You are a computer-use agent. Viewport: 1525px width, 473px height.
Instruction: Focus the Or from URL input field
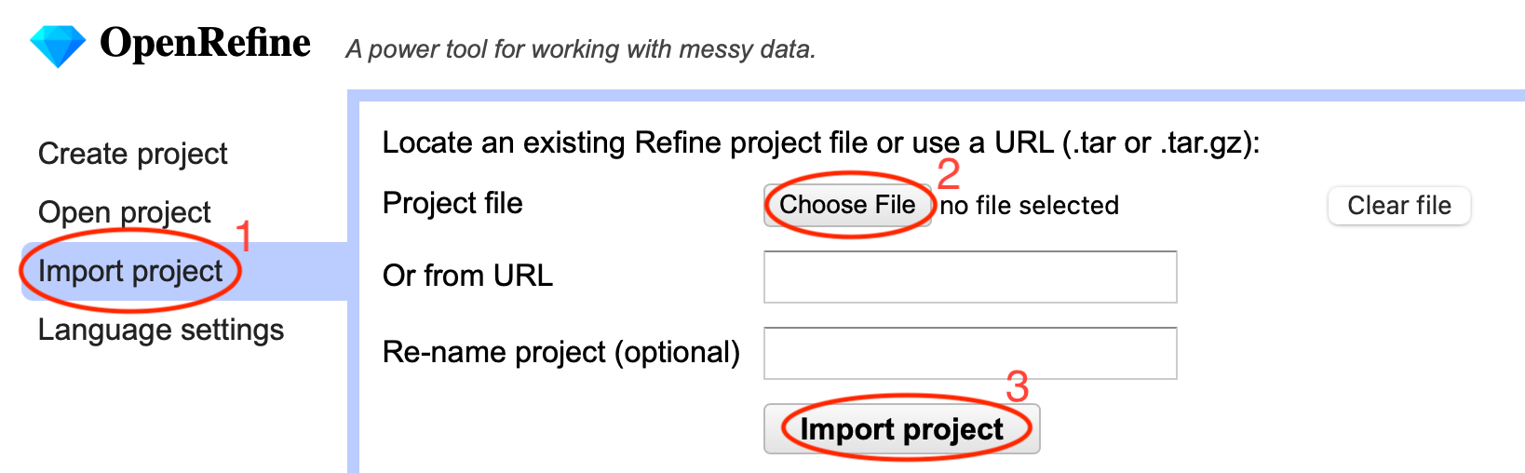(970, 277)
